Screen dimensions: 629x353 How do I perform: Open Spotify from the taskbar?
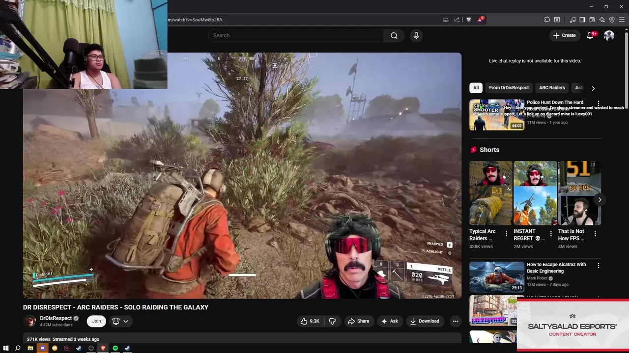tap(115, 348)
